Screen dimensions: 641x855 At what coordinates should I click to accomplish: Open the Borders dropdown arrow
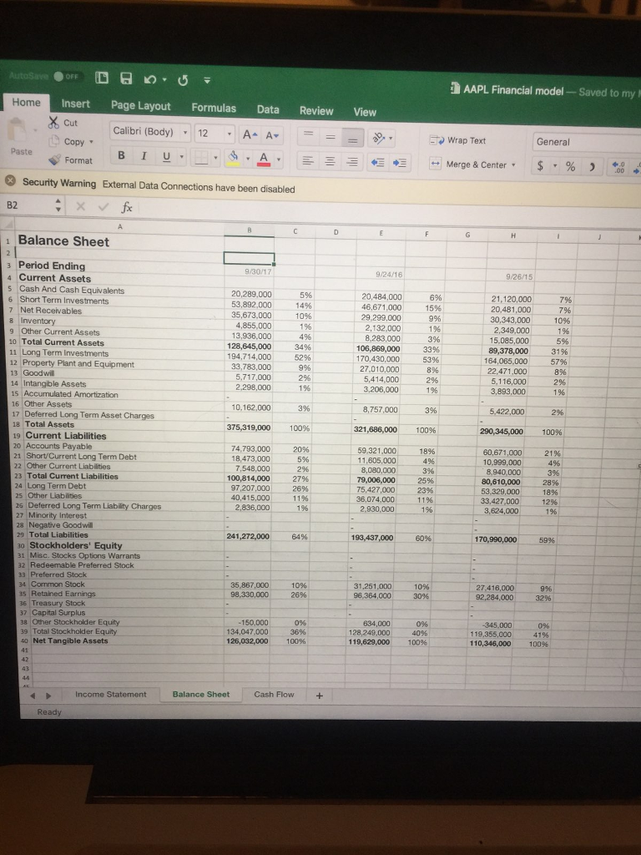pyautogui.click(x=216, y=159)
